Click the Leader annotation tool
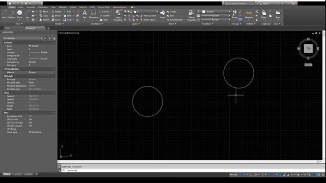Screen dimensions: 326x183 [x=104, y=16]
